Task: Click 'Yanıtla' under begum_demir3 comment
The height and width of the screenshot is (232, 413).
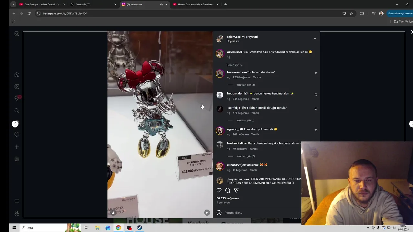Action: point(255,99)
